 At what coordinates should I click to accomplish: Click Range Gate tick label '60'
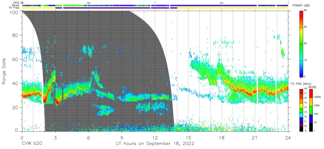coord(15,59)
